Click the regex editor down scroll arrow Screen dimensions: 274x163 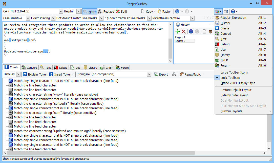point(170,61)
